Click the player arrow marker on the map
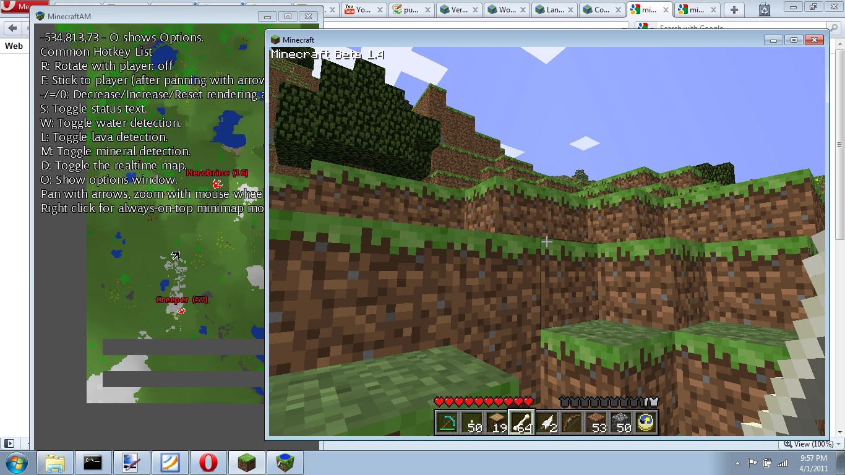 point(176,256)
